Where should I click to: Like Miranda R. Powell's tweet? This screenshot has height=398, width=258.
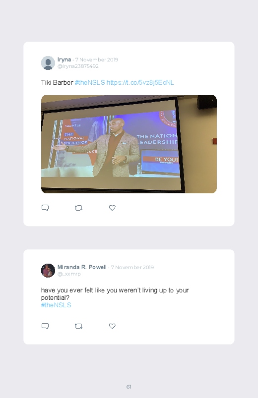(x=112, y=326)
